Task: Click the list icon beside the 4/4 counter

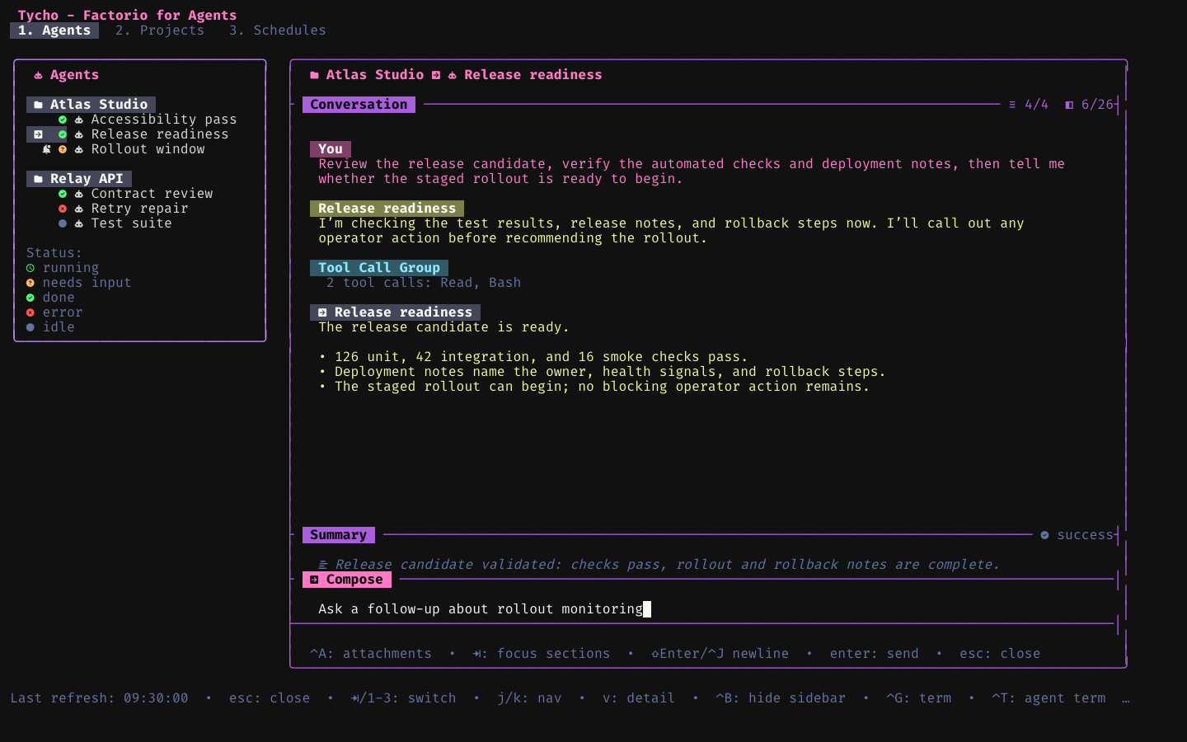Action: click(1012, 105)
